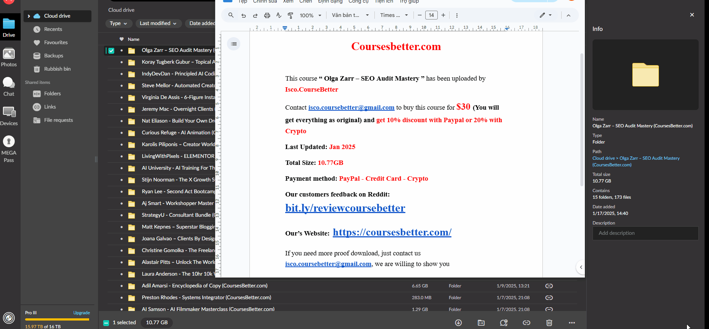709x329 pixels.
Task: Open the document outline icon
Action: pyautogui.click(x=234, y=44)
